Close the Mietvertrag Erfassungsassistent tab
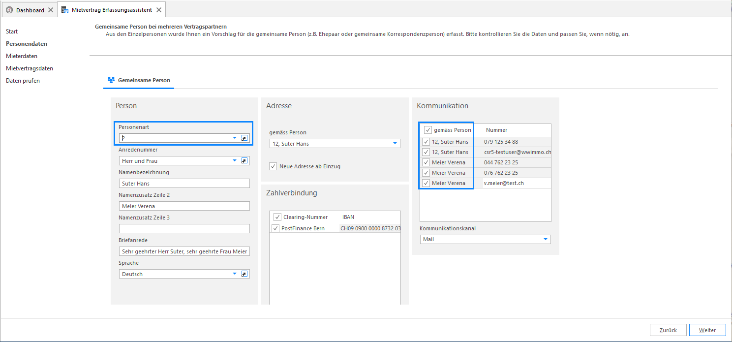This screenshot has height=342, width=732. click(x=158, y=10)
